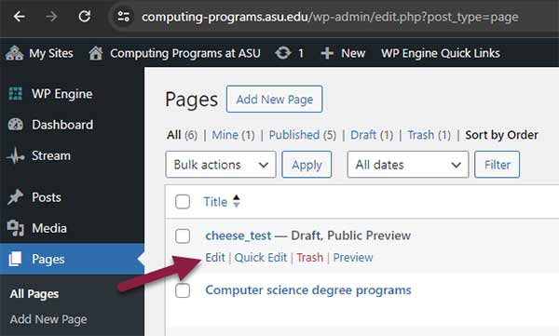Click the Stream pulse icon
Screen dimensions: 559x336
pos(15,155)
